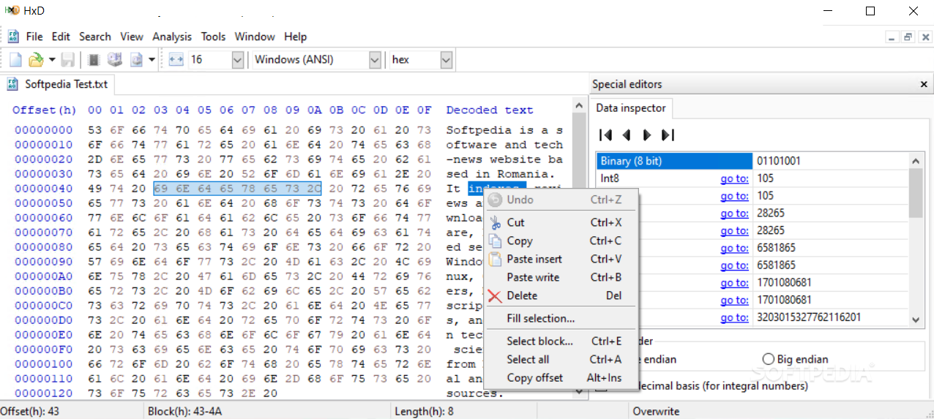Click offset row 00000040
The width and height of the screenshot is (934, 419).
[x=44, y=188]
